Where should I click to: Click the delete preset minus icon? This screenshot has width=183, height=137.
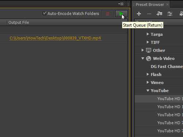[149, 14]
